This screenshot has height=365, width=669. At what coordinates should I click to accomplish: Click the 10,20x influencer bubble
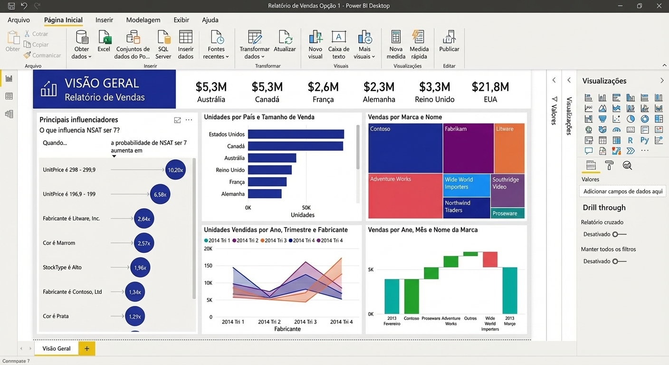[x=175, y=170]
